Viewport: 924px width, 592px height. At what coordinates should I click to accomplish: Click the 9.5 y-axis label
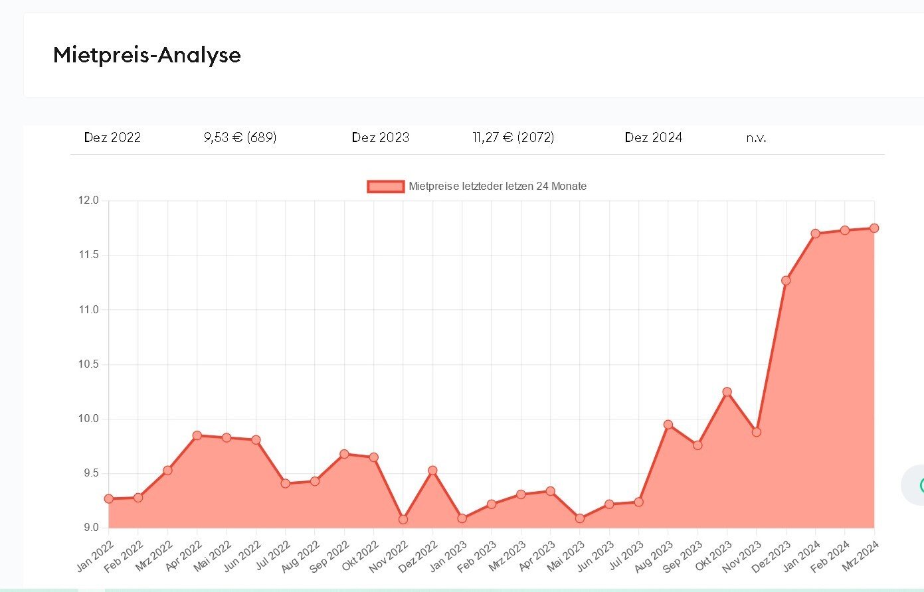click(92, 473)
